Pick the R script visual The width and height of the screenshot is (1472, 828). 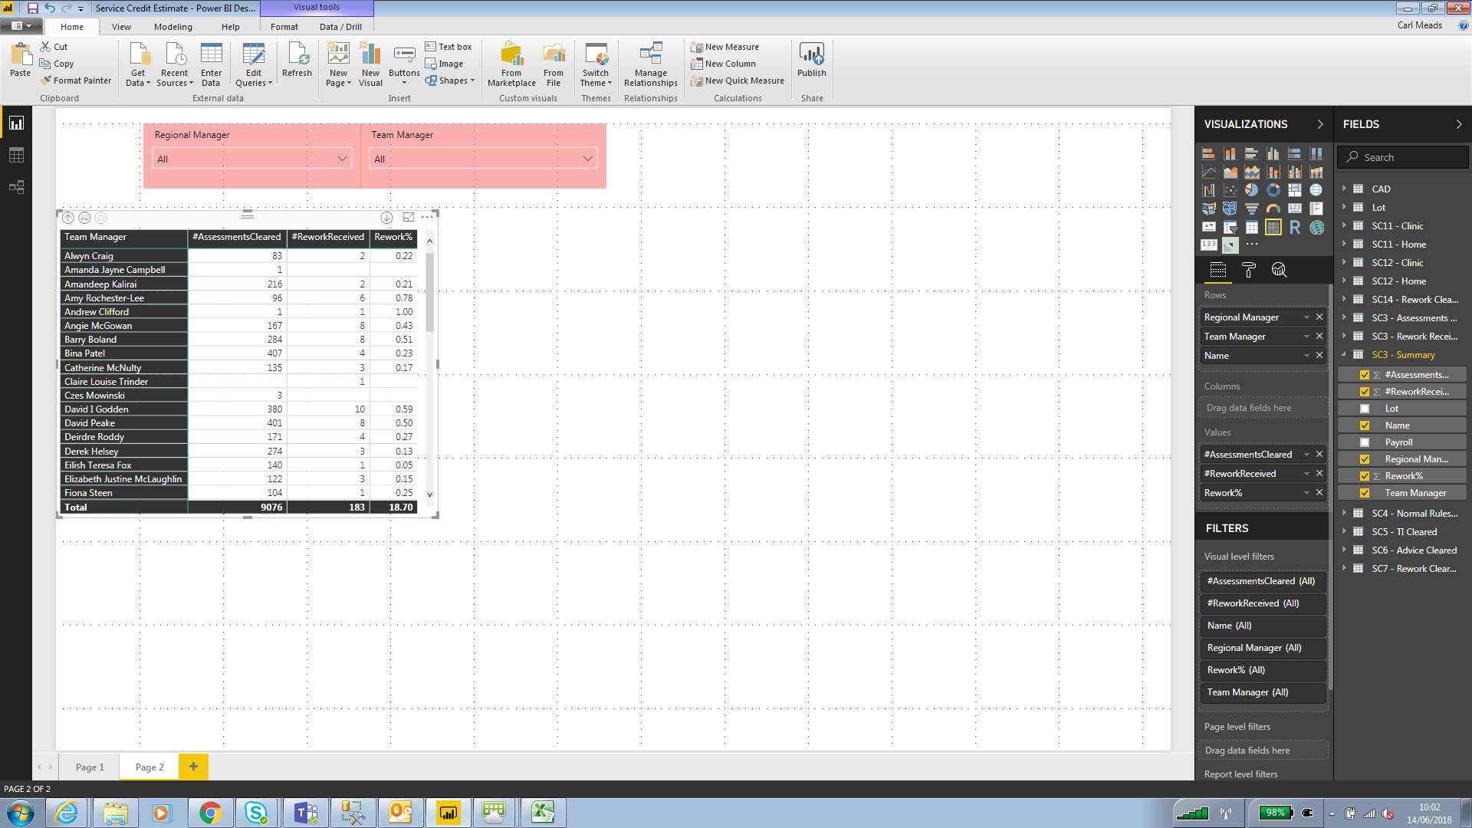[1295, 227]
